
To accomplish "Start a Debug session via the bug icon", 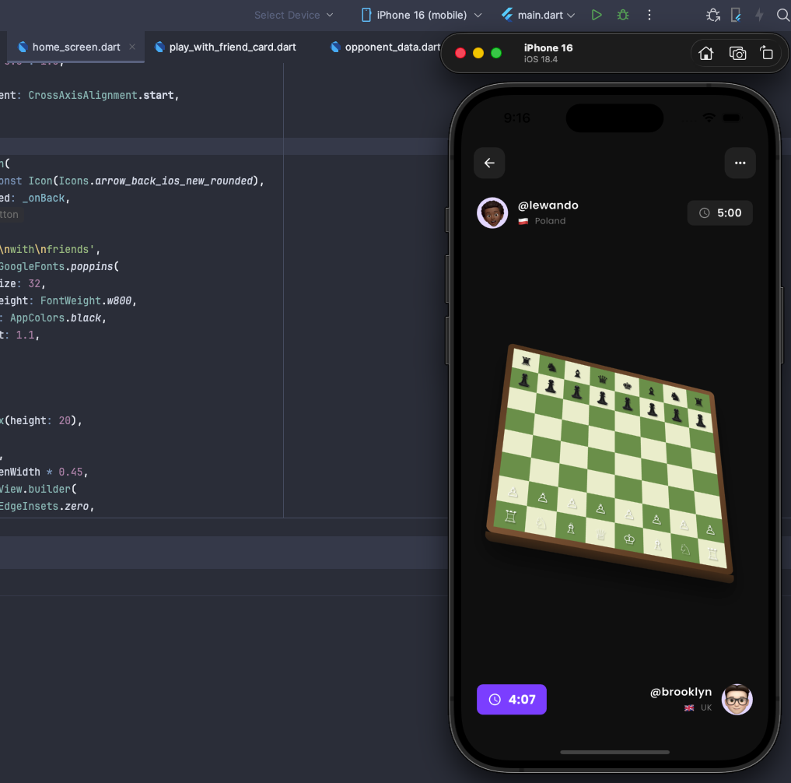I will [x=622, y=15].
